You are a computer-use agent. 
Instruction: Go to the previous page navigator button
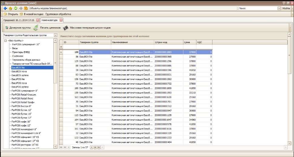click(65, 147)
